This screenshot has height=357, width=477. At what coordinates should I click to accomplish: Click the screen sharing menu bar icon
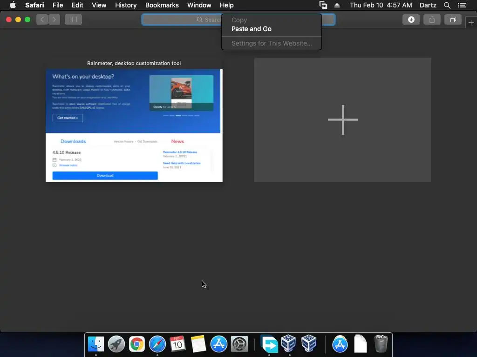point(323,5)
